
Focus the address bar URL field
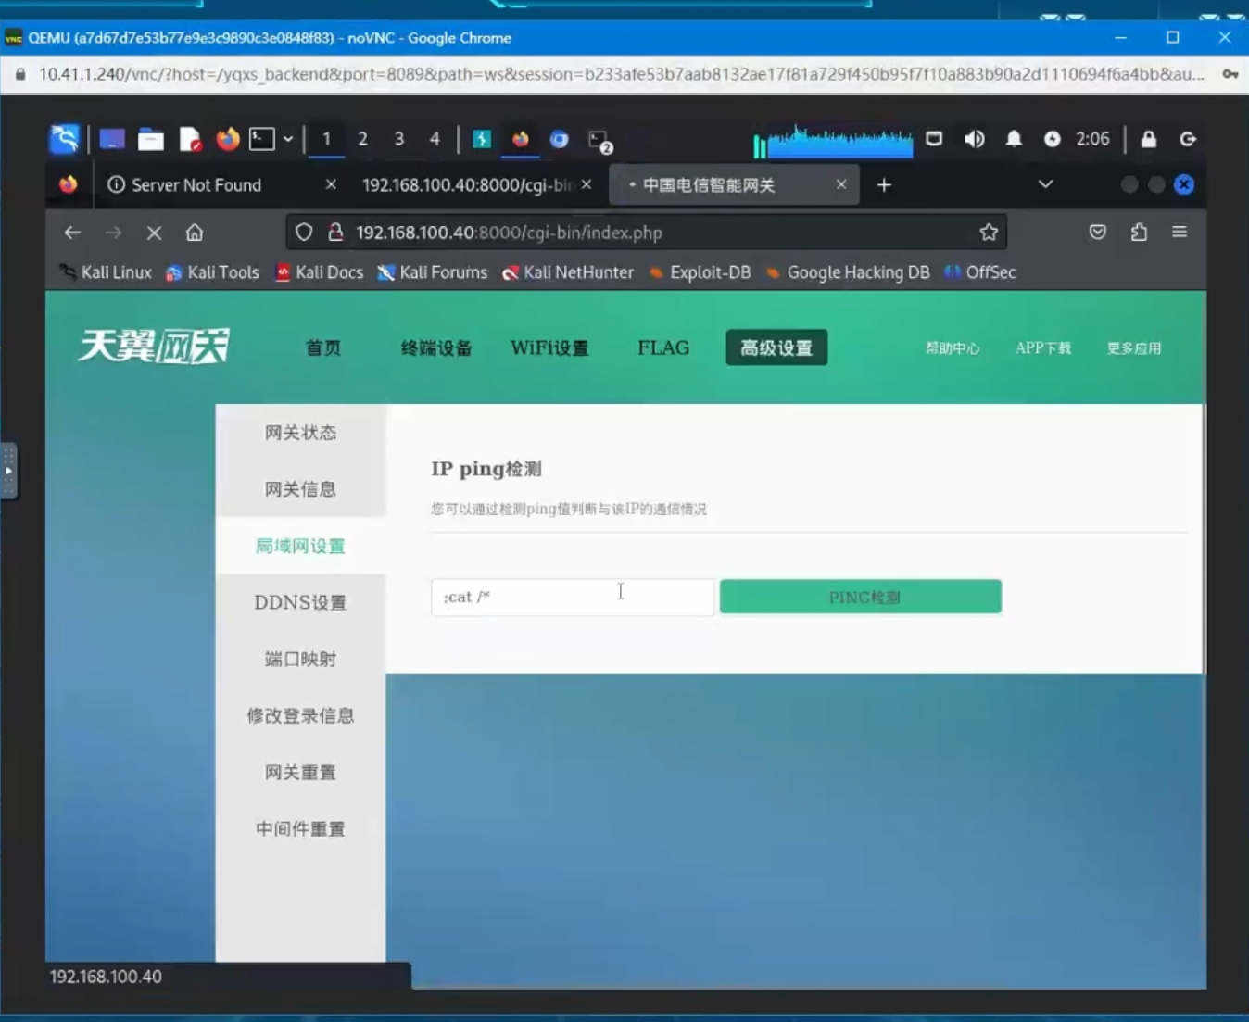649,233
